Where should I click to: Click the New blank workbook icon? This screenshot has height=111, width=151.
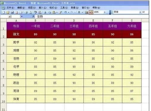(4, 12)
